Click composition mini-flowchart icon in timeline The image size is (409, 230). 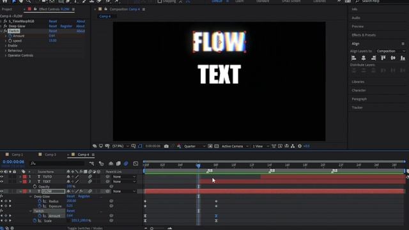91,164
